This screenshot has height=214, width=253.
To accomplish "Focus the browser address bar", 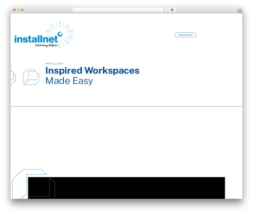I will click(119, 10).
